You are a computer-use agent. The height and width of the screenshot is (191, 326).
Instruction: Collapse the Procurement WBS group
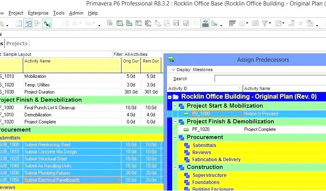coord(175,137)
